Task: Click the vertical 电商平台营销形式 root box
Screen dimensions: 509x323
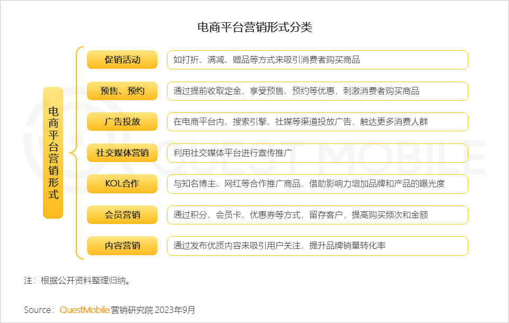Action: [x=53, y=153]
